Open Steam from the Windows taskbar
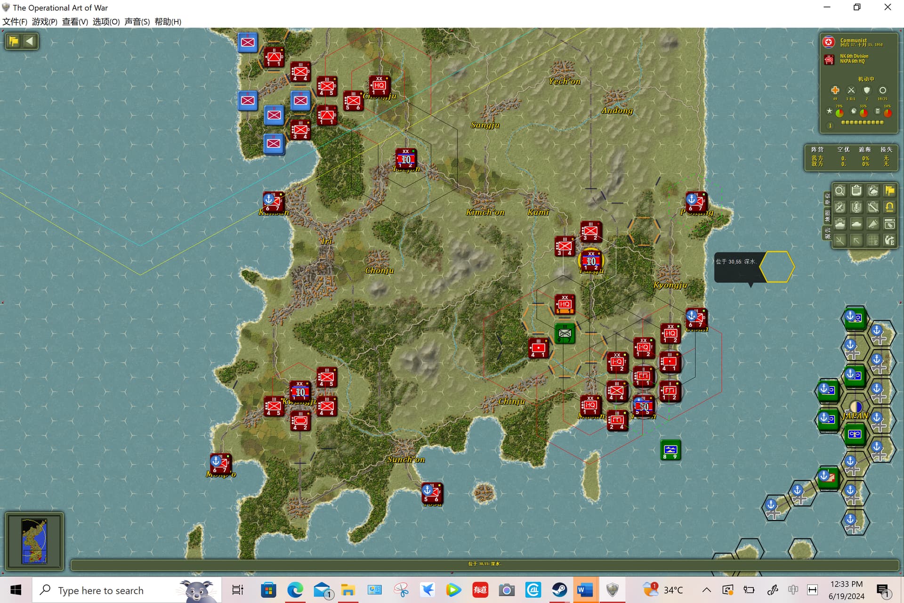The height and width of the screenshot is (603, 904). [559, 590]
